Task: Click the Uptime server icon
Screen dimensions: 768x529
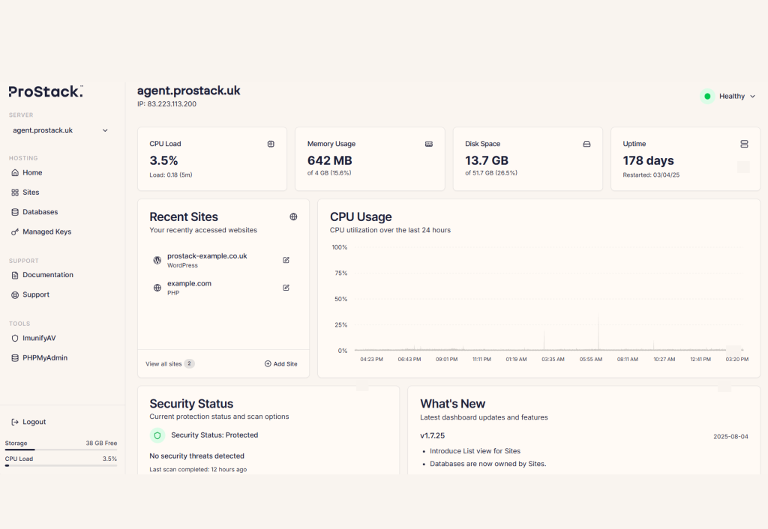Action: coord(744,144)
